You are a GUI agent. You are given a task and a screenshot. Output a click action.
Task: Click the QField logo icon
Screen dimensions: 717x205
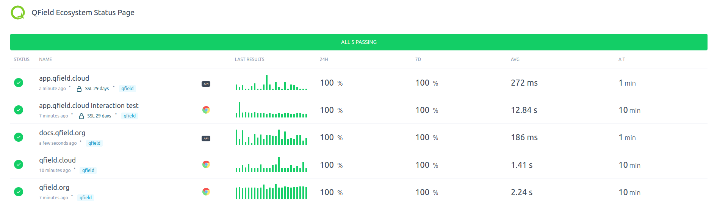coord(18,13)
